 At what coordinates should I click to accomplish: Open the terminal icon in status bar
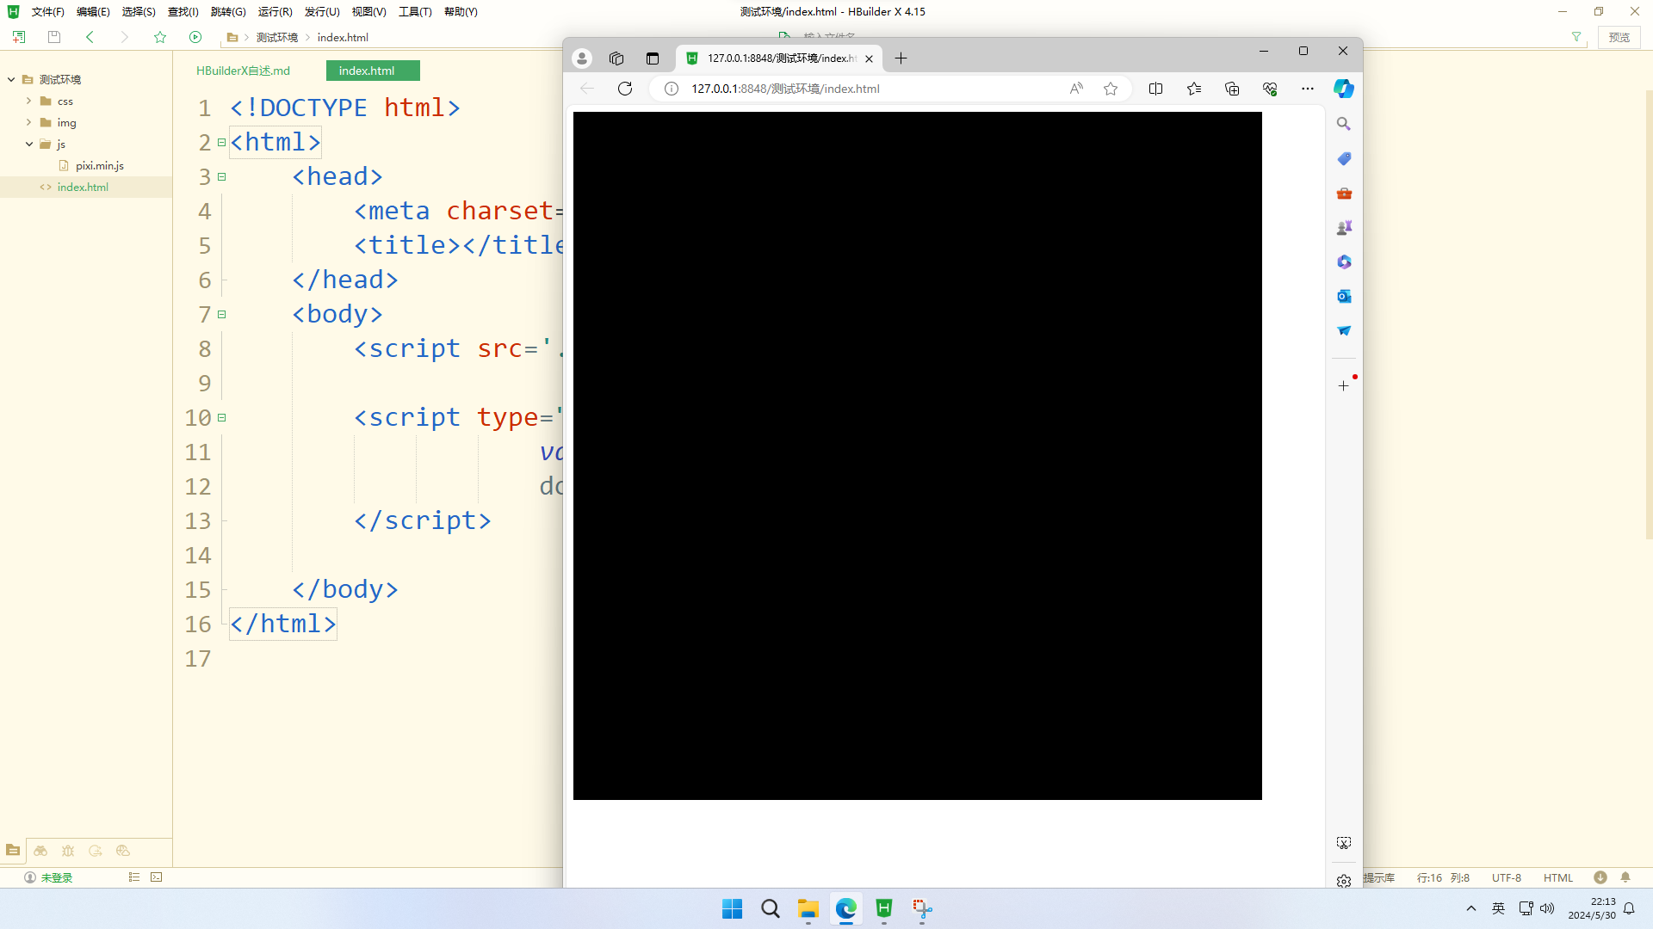[156, 877]
